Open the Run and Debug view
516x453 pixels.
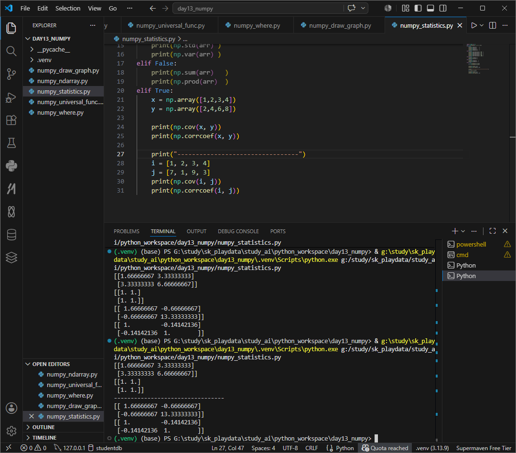[x=11, y=97]
